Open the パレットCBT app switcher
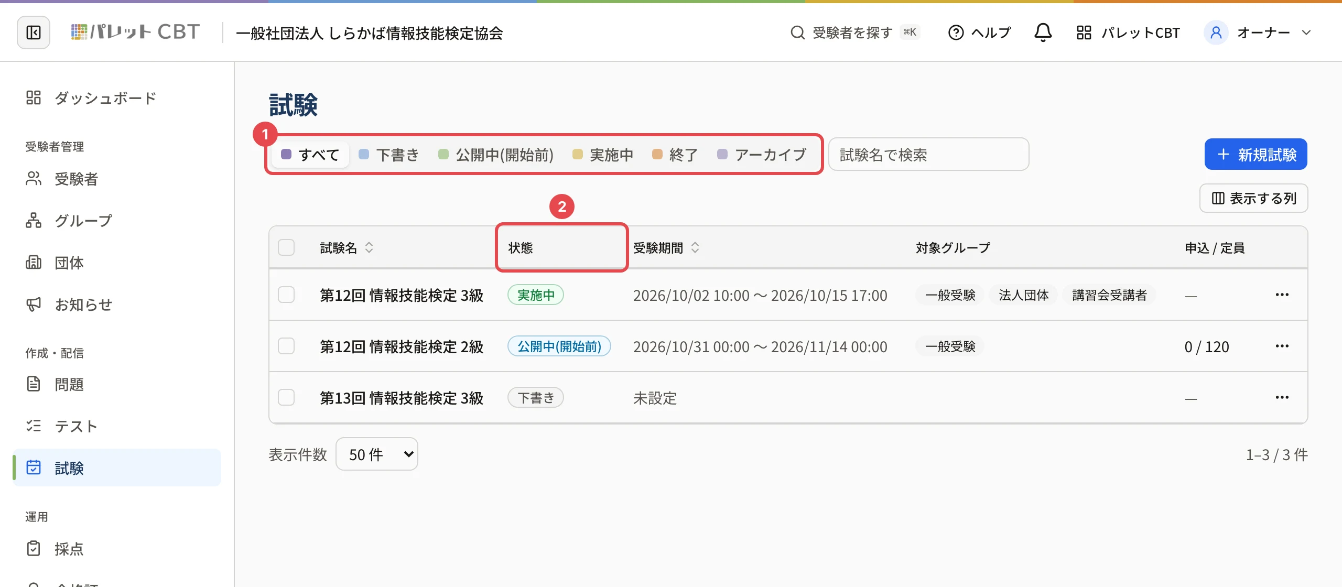 (1128, 32)
